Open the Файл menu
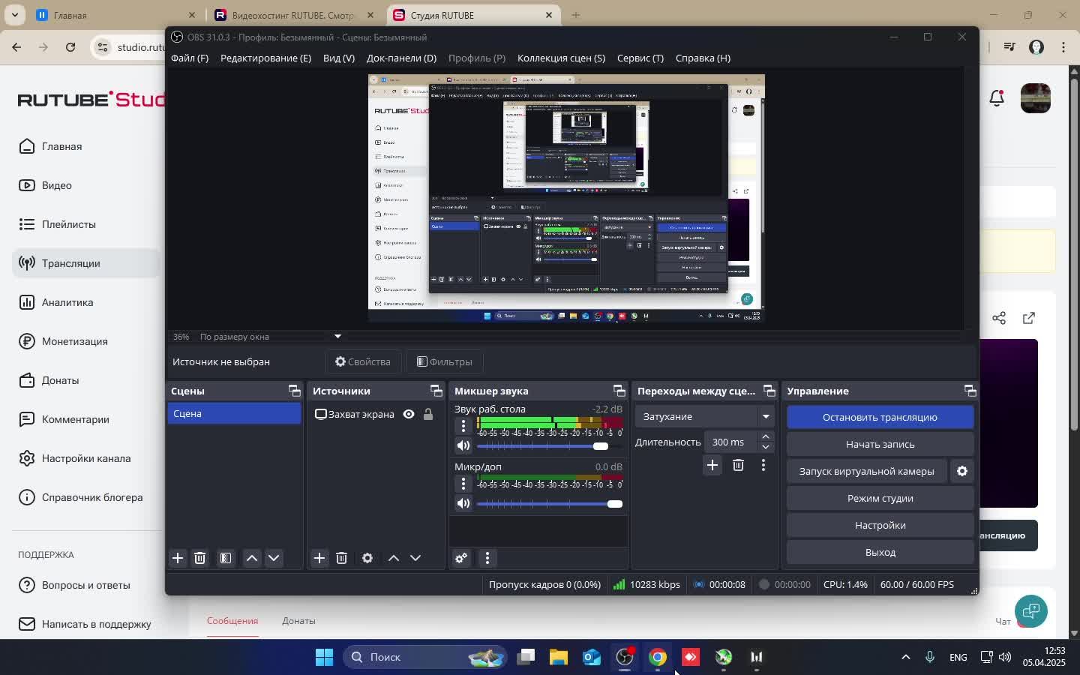 click(190, 58)
